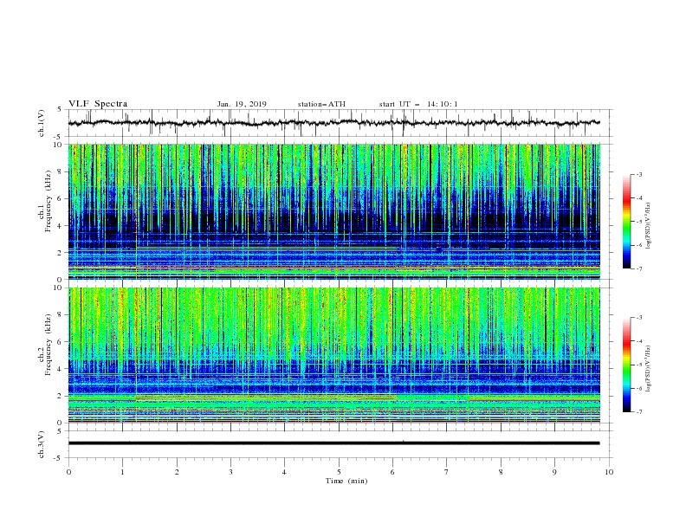The image size is (686, 530).
Task: Click the "6" kHz tick of the ch.2 frequency axis
Action: (61, 342)
